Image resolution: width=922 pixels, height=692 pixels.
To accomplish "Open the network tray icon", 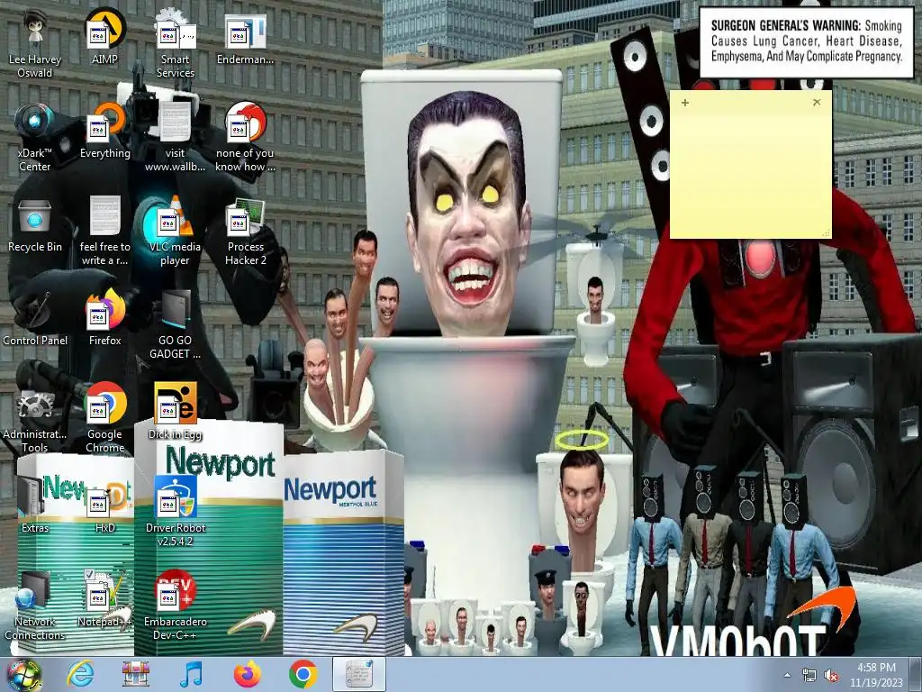I will (x=809, y=676).
